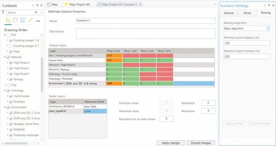Select Orientation_WGS84.tif raster layer row

(x=78, y=106)
